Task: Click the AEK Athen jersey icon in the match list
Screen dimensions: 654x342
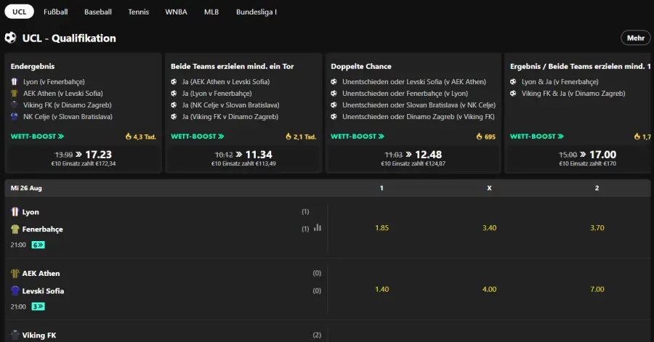Action: 15,273
